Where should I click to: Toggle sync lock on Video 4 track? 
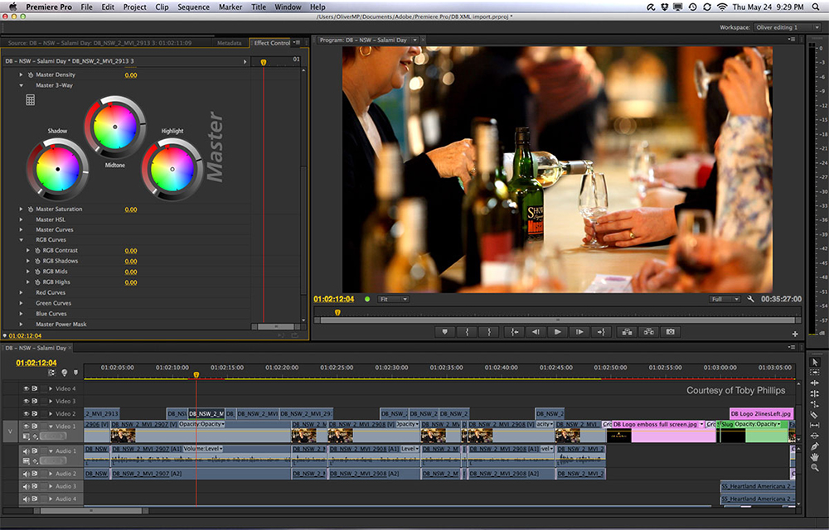[35, 388]
